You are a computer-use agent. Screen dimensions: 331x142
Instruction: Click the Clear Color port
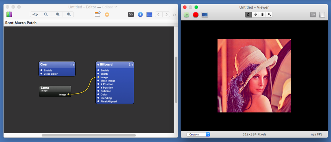41,74
